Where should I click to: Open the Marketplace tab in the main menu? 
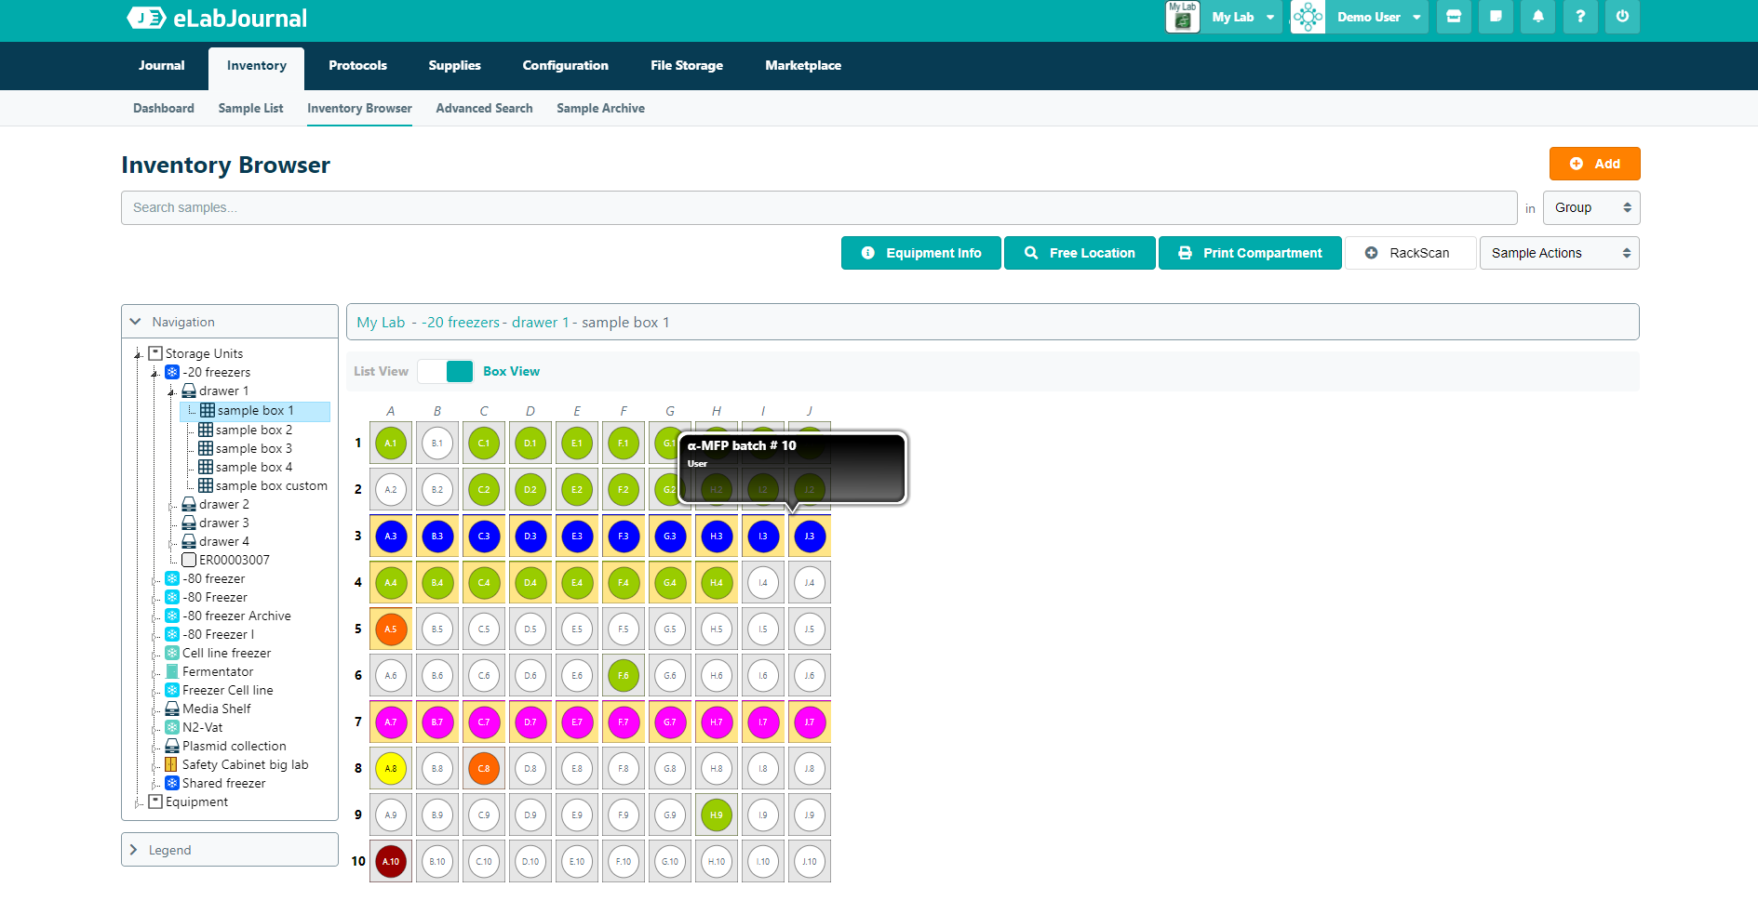coord(803,65)
